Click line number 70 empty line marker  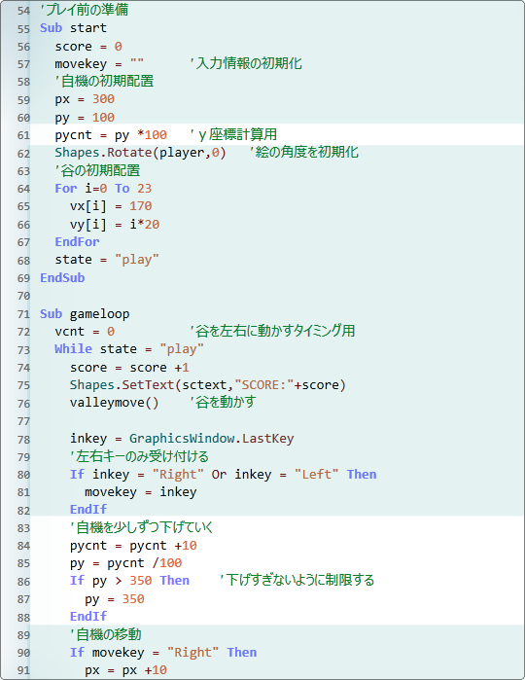[23, 296]
